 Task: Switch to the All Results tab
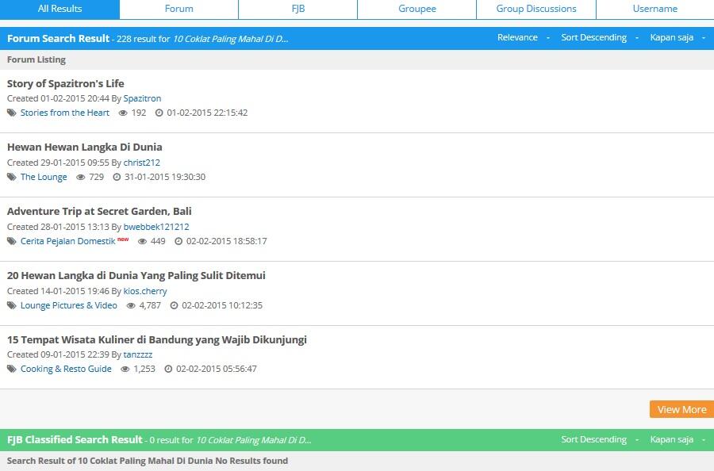point(59,9)
